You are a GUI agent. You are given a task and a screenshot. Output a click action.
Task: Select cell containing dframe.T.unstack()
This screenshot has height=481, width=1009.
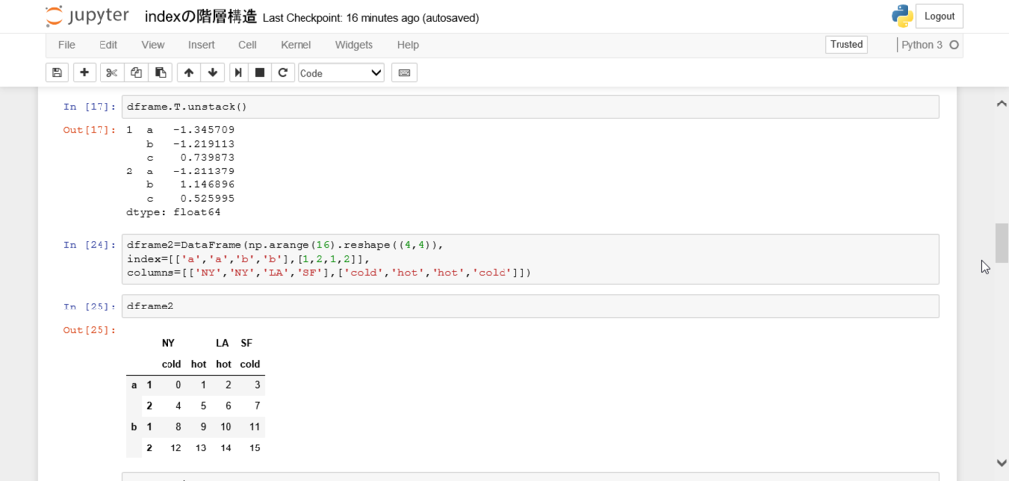click(530, 106)
